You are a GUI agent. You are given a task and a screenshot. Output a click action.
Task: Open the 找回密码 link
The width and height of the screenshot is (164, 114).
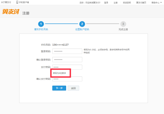click(127, 3)
